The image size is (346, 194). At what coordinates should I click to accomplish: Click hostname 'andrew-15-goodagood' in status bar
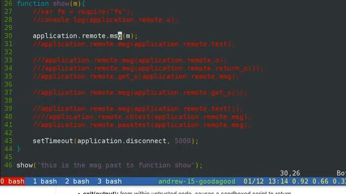click(197, 181)
